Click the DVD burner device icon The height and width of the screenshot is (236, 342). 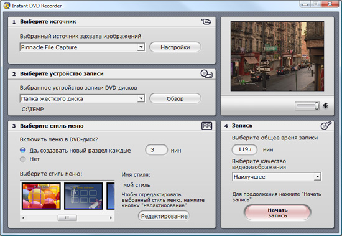point(206,74)
